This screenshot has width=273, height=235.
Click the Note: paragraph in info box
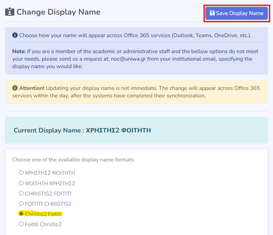coord(136,59)
